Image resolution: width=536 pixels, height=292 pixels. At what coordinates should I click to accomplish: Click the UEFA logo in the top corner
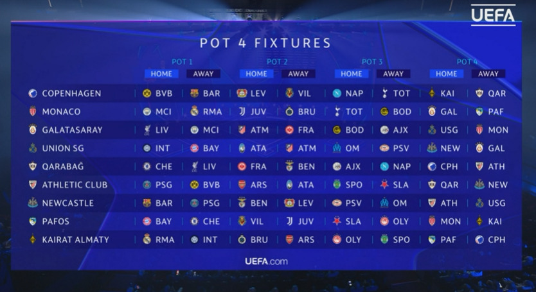coord(493,15)
